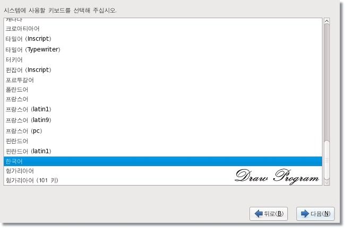Click the blue left arrow icon
This screenshot has width=345, height=228.
[258, 214]
